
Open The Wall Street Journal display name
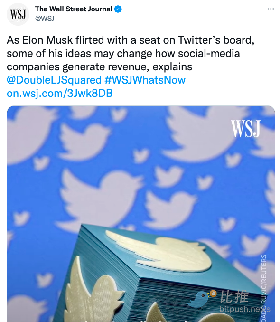(74, 9)
